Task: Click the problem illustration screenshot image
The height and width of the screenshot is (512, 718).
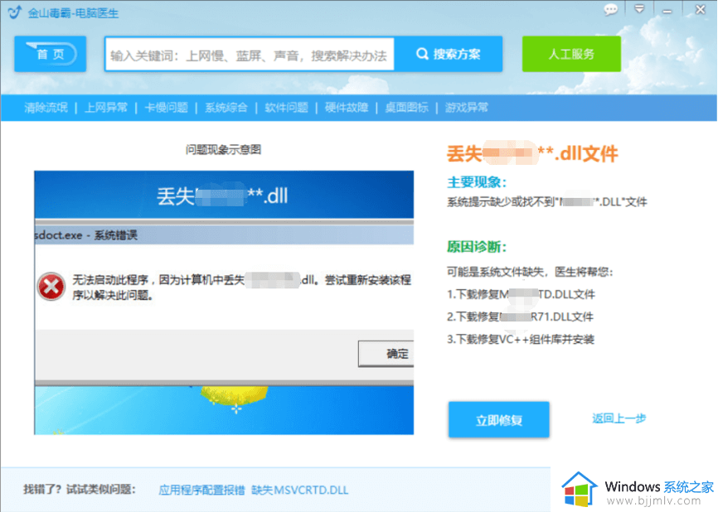Action: (224, 302)
